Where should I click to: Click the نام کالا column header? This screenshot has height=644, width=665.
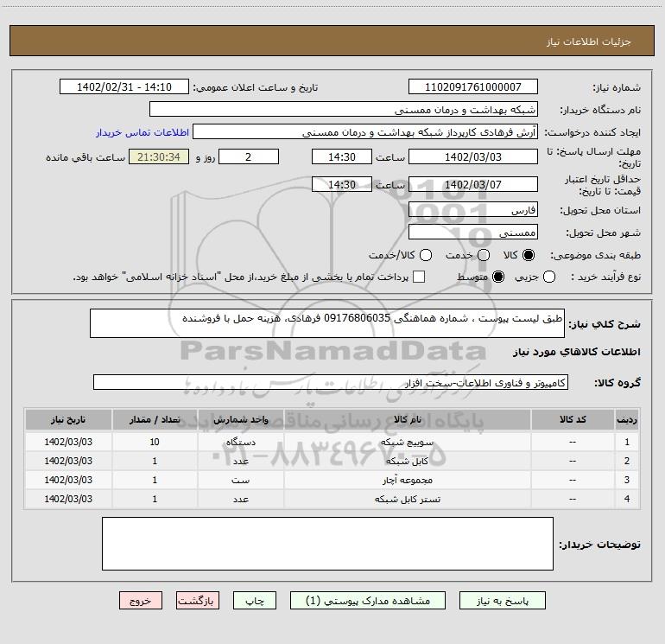(407, 419)
